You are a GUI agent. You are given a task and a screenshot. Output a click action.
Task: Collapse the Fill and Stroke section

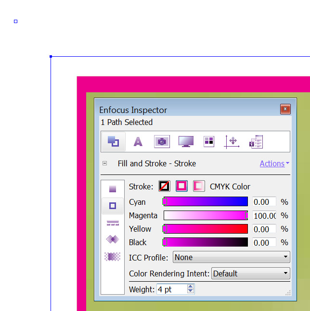[x=104, y=163]
